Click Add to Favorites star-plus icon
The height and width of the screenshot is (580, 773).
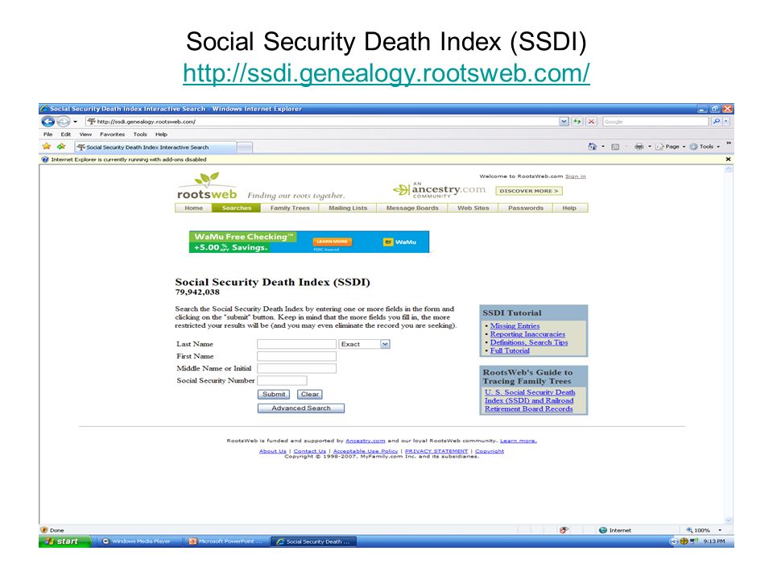pos(61,147)
